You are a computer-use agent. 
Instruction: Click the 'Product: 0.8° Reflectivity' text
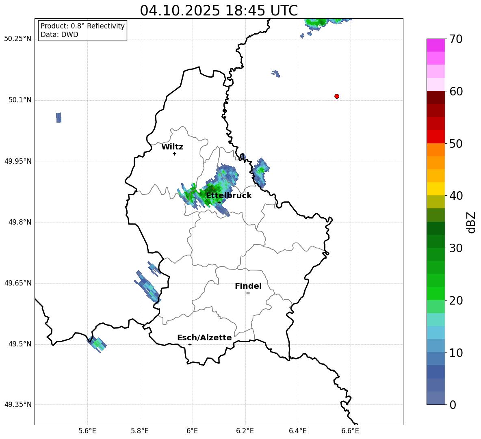tap(82, 26)
